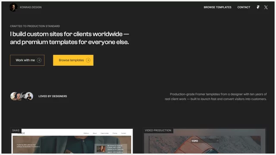The width and height of the screenshot is (276, 155).
Task: Click the VIDEO PRODUCTION category tag
Action: pos(158,130)
